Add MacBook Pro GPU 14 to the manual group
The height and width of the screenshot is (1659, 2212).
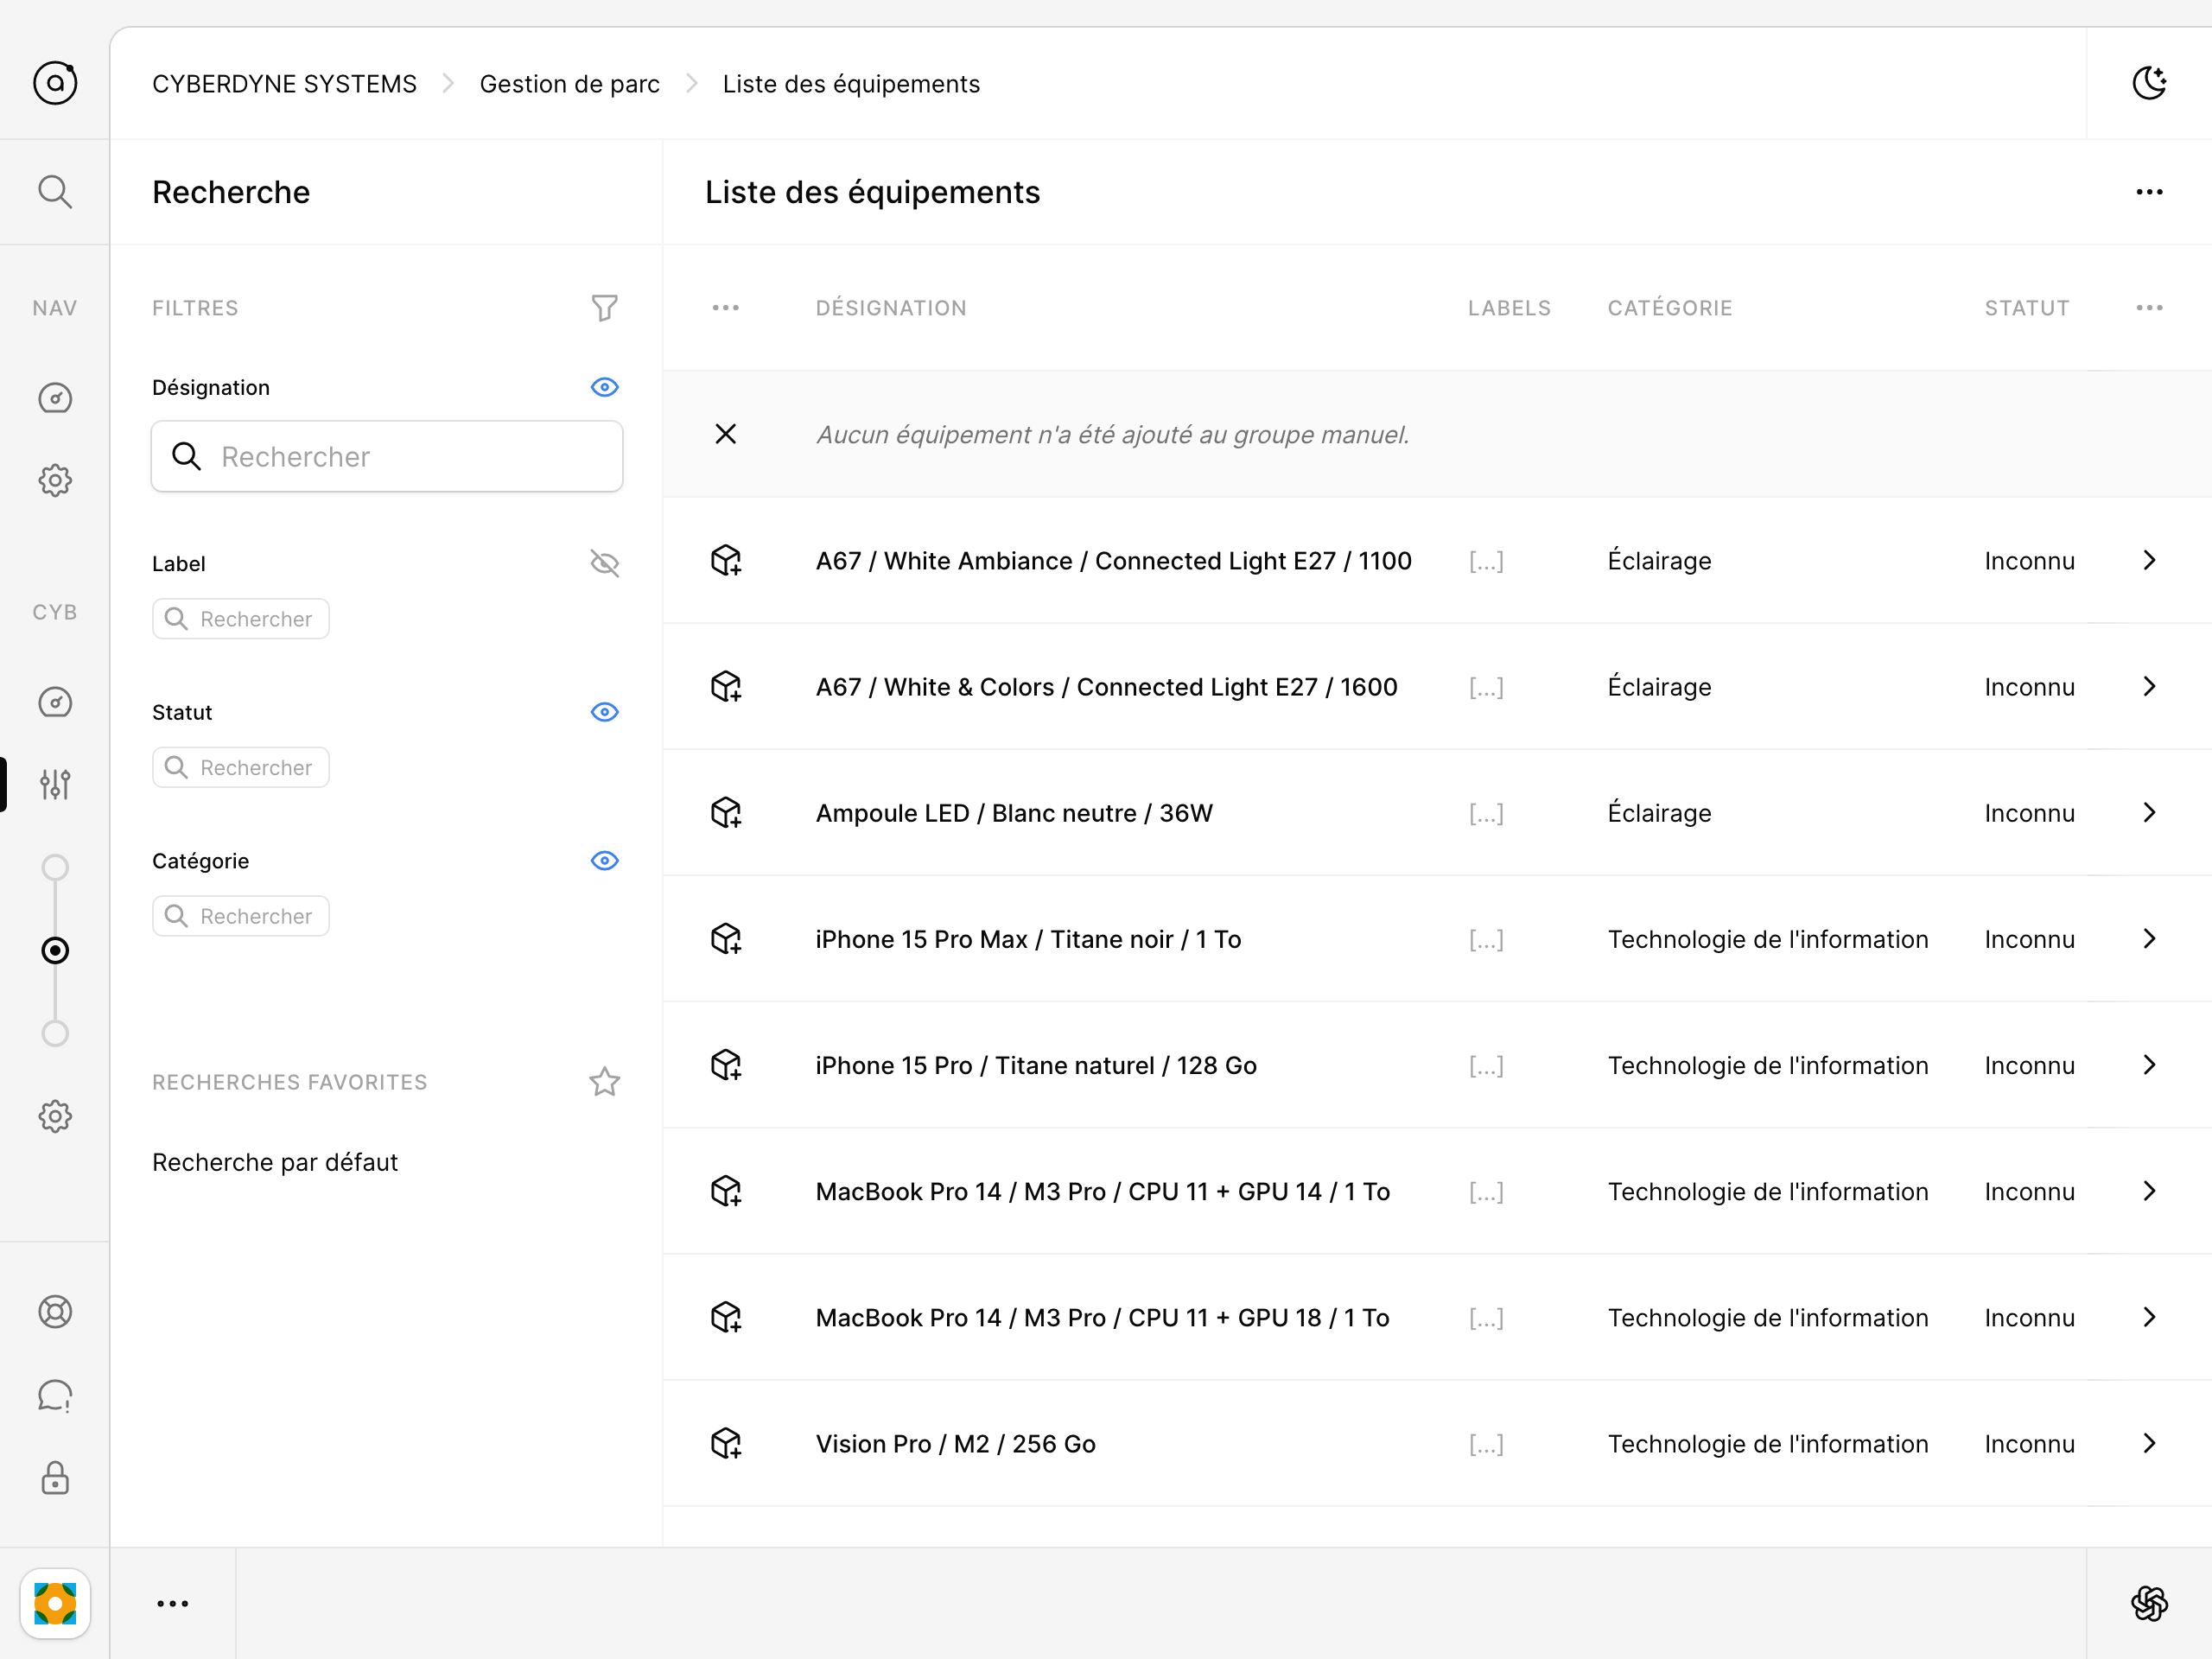pyautogui.click(x=726, y=1191)
